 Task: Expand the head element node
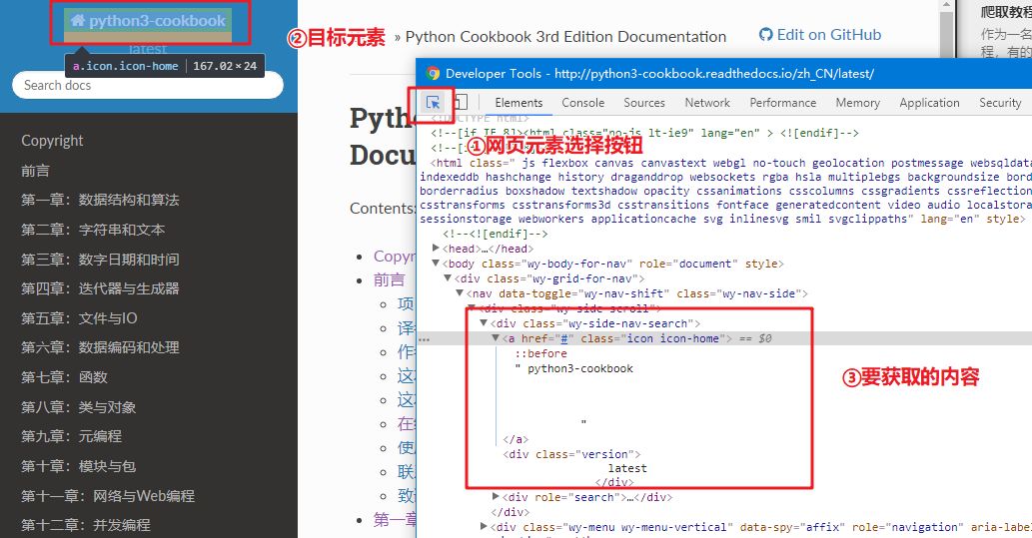pos(436,248)
